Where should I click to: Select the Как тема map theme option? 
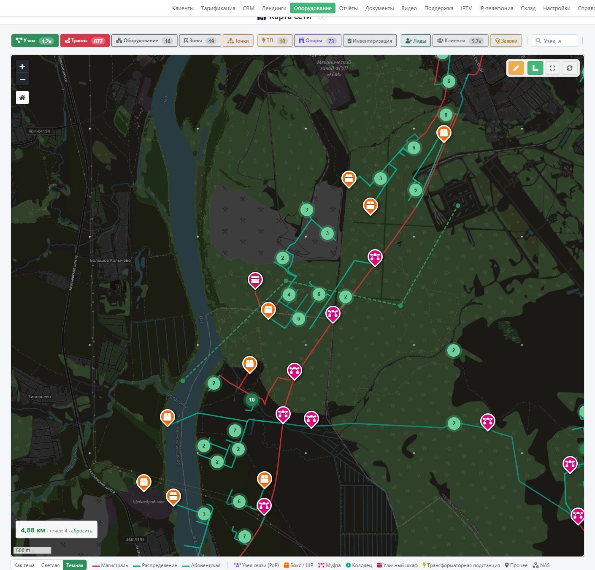[24, 565]
